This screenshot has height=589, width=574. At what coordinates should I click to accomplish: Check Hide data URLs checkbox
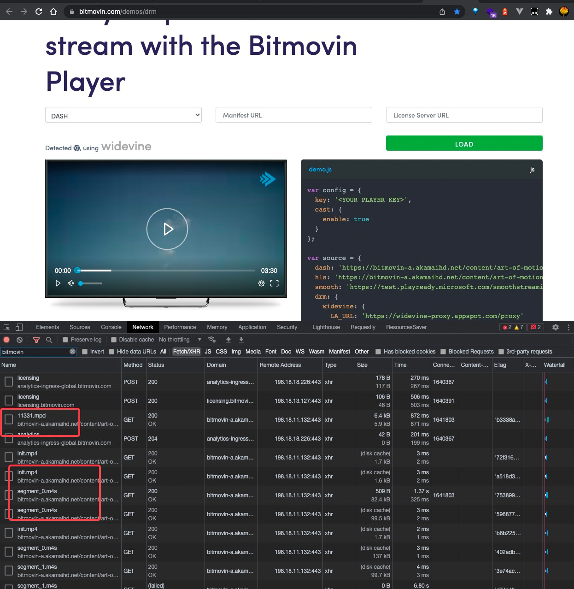pos(111,352)
